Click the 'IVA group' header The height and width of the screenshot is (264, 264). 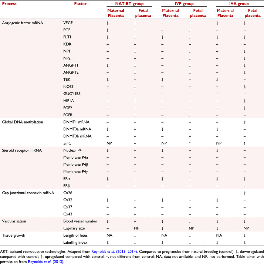[x=239, y=4]
